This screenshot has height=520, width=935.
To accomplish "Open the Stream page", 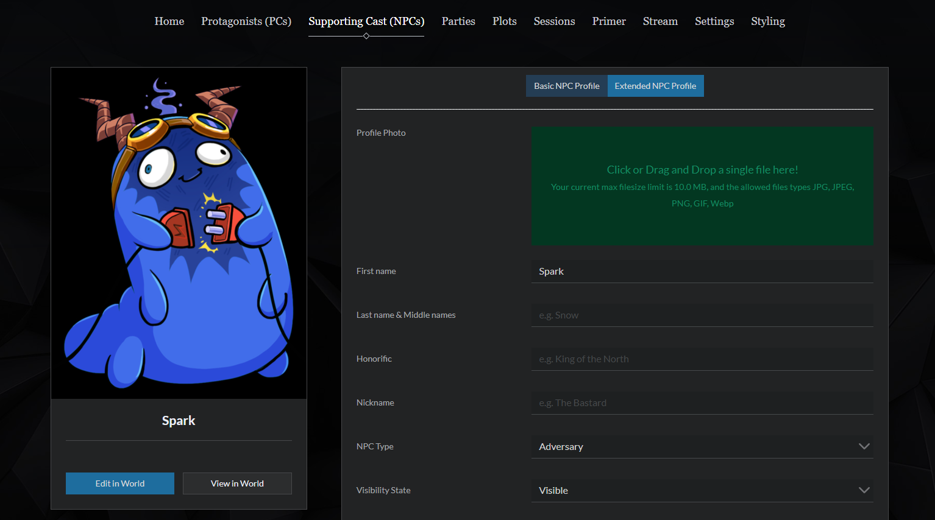I will tap(660, 21).
